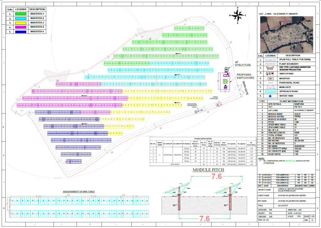Image resolution: width=321 pixels, height=228 pixels.
Task: Click the Switchyard symbol in the legends table
Action: tap(270, 73)
